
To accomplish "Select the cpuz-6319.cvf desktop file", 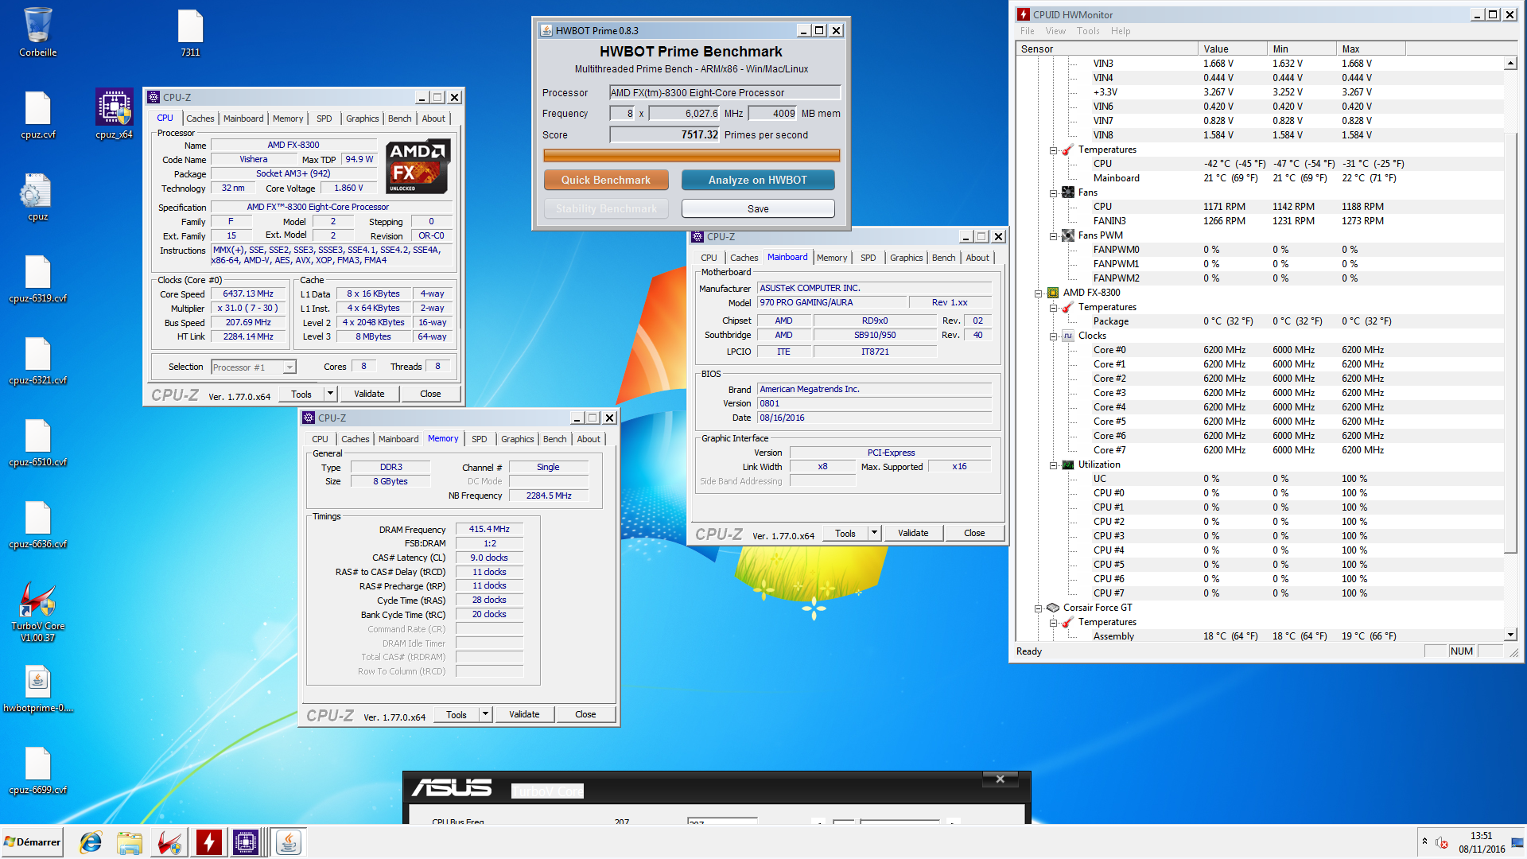I will (37, 278).
